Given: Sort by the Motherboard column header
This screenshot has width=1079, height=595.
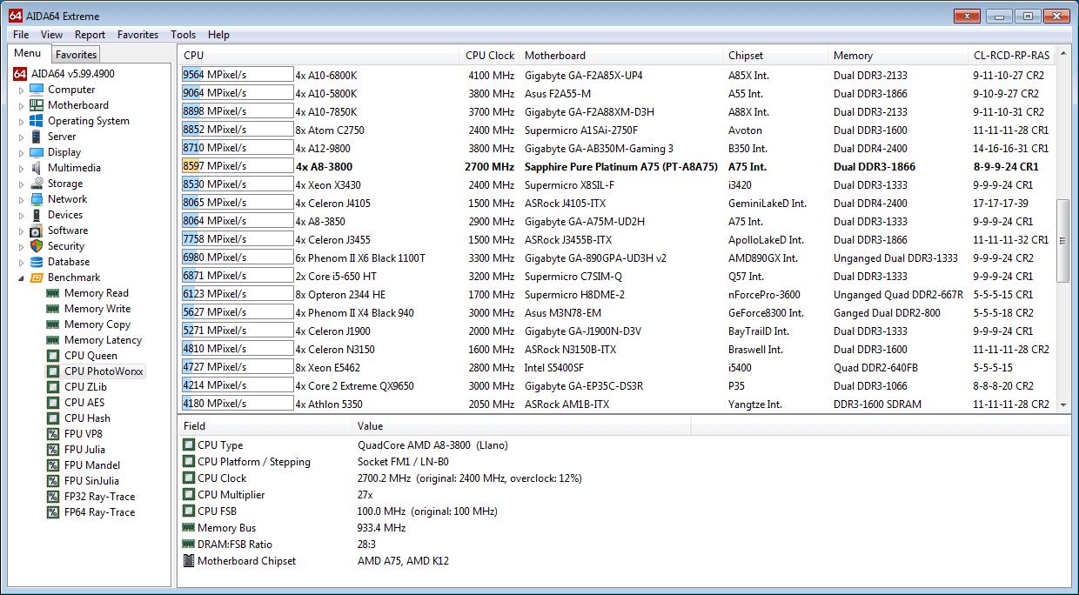Looking at the screenshot, I should coord(620,56).
